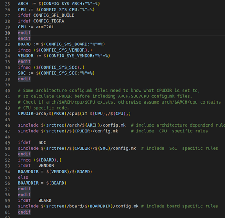
Task: Click 'endif' on line 35
Action: [x=24, y=62]
